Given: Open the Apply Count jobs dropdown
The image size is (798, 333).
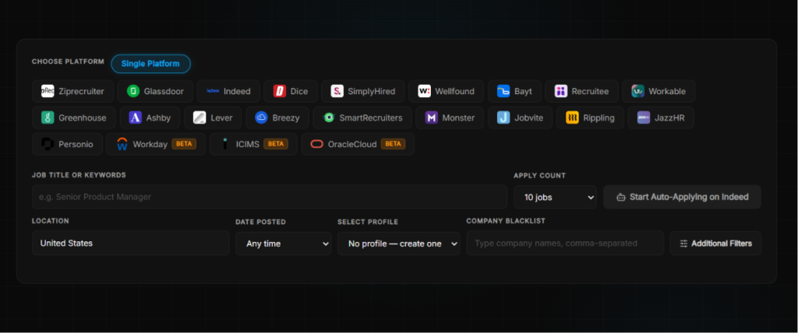Looking at the screenshot, I should click(x=555, y=198).
